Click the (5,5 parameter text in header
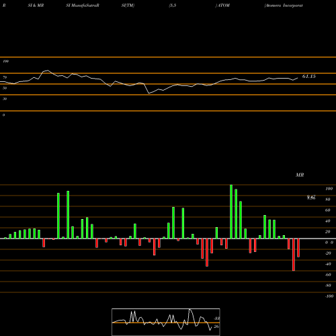Screen dimensions: 336x336 tap(173, 5)
